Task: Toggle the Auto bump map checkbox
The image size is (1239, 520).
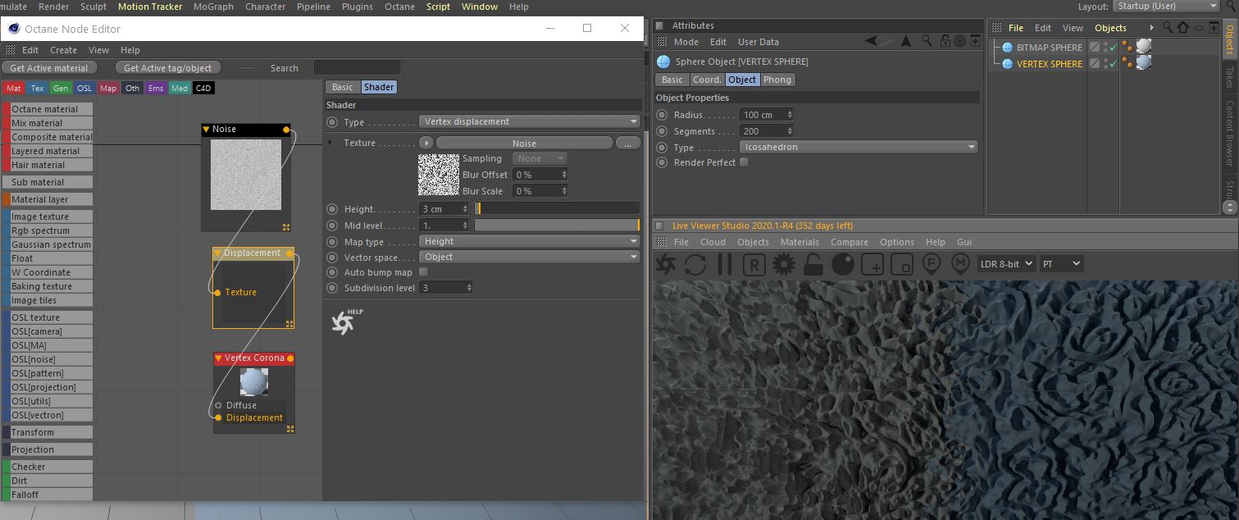Action: pos(424,272)
